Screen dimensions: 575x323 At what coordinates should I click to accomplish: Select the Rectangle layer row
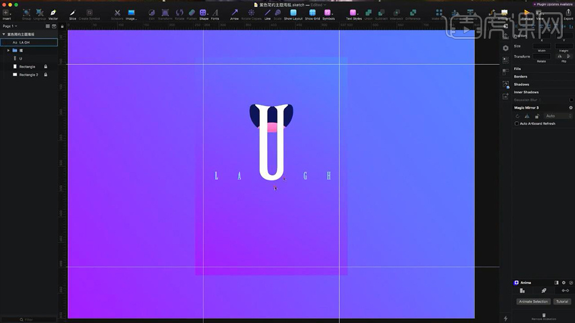(29, 67)
